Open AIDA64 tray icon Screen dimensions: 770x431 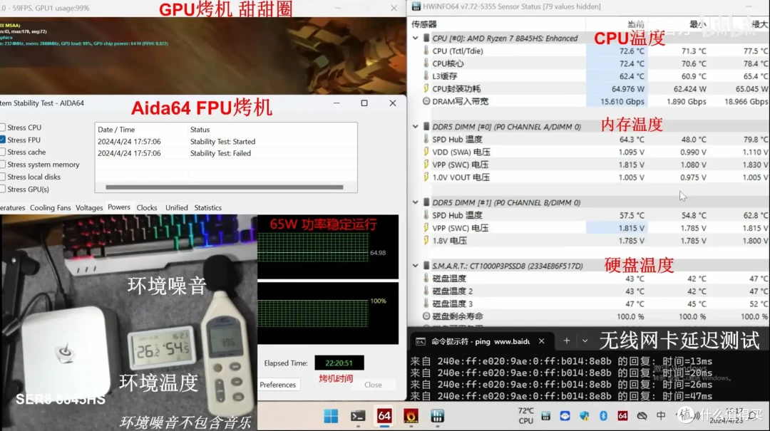622,416
